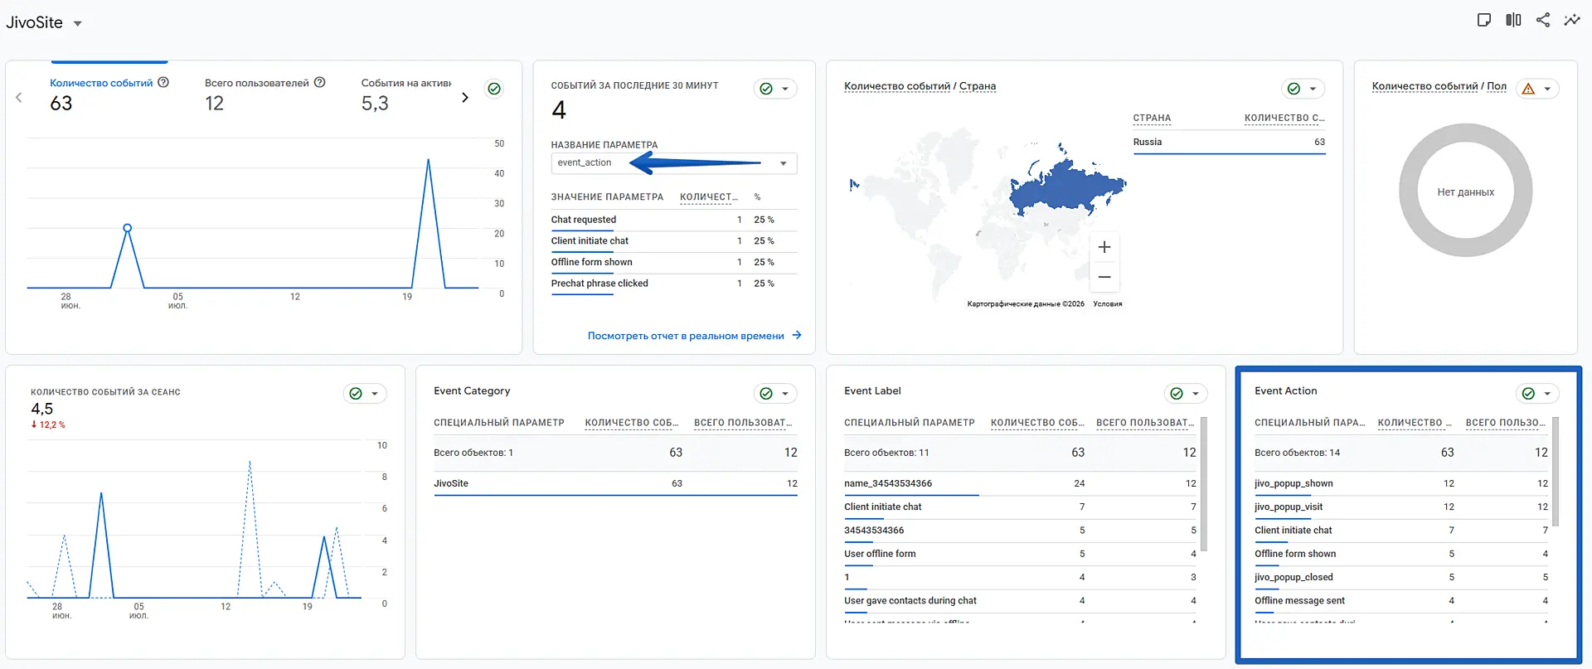
Task: Expand the JivoSite report title dropdown
Action: click(x=78, y=23)
